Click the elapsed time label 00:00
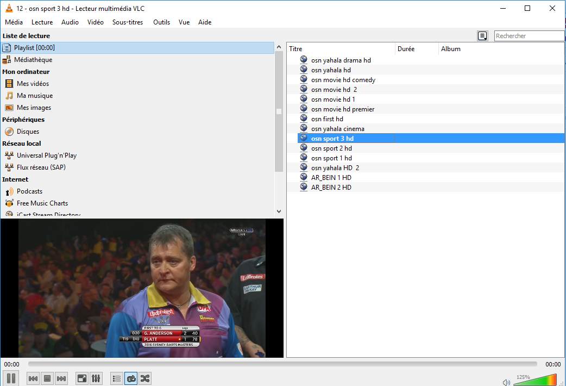Screen dimensions: 566x386 [x=11, y=364]
